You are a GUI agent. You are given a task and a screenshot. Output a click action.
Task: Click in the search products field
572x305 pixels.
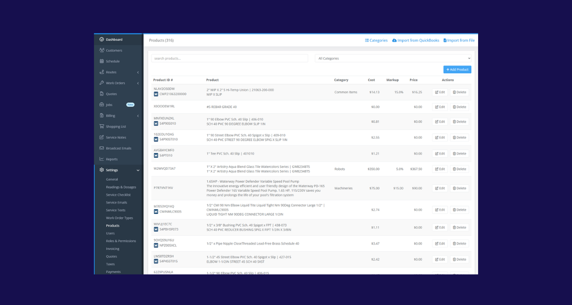[230, 58]
